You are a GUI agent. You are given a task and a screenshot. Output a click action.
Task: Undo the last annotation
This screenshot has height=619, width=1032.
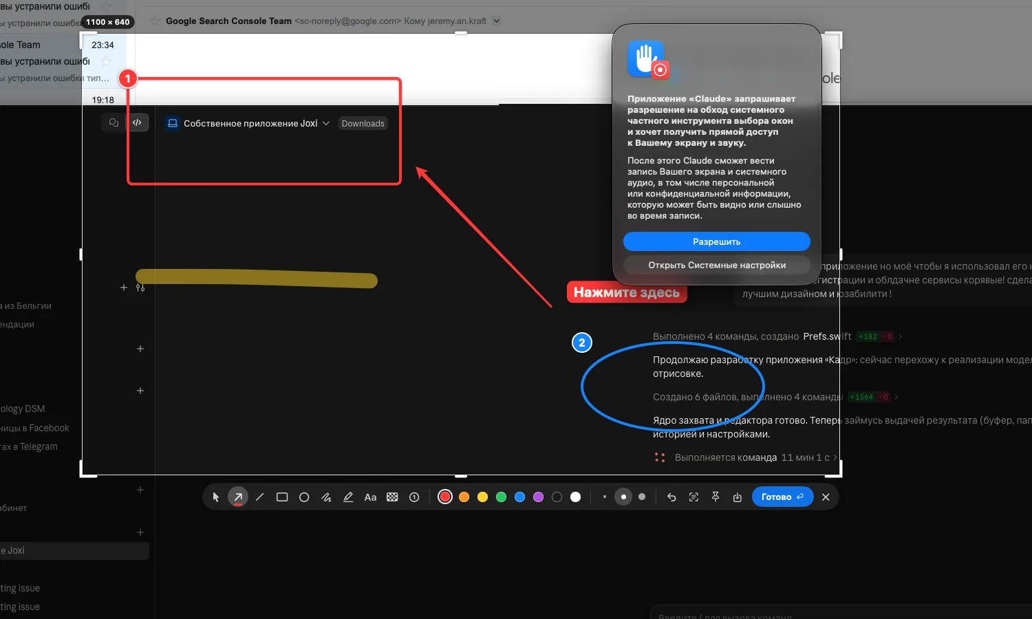671,497
